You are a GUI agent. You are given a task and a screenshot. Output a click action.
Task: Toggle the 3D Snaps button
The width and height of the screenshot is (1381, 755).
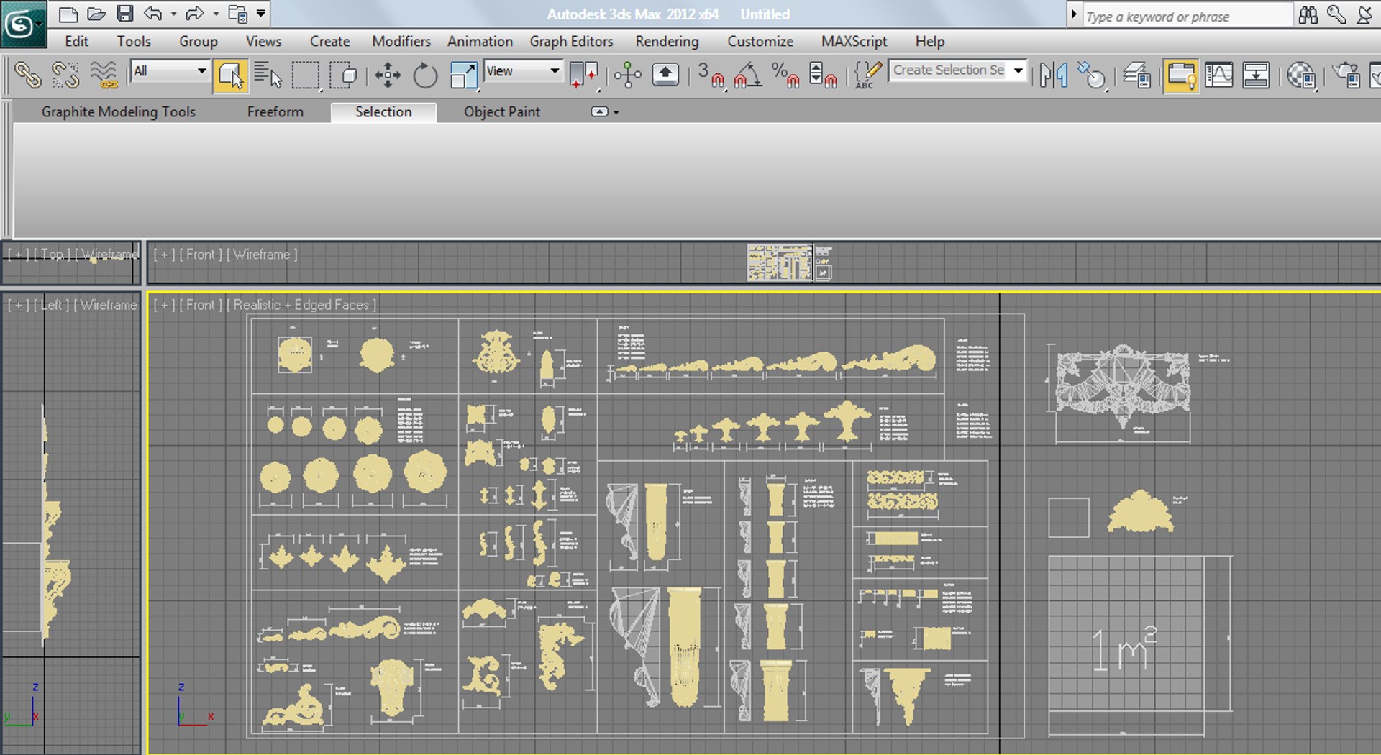[x=712, y=75]
